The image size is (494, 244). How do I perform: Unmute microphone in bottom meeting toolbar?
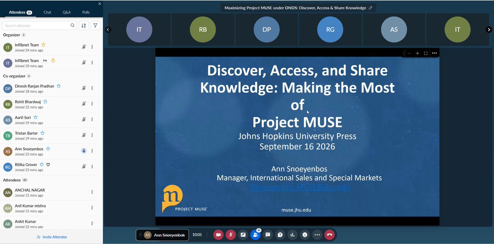(x=231, y=235)
